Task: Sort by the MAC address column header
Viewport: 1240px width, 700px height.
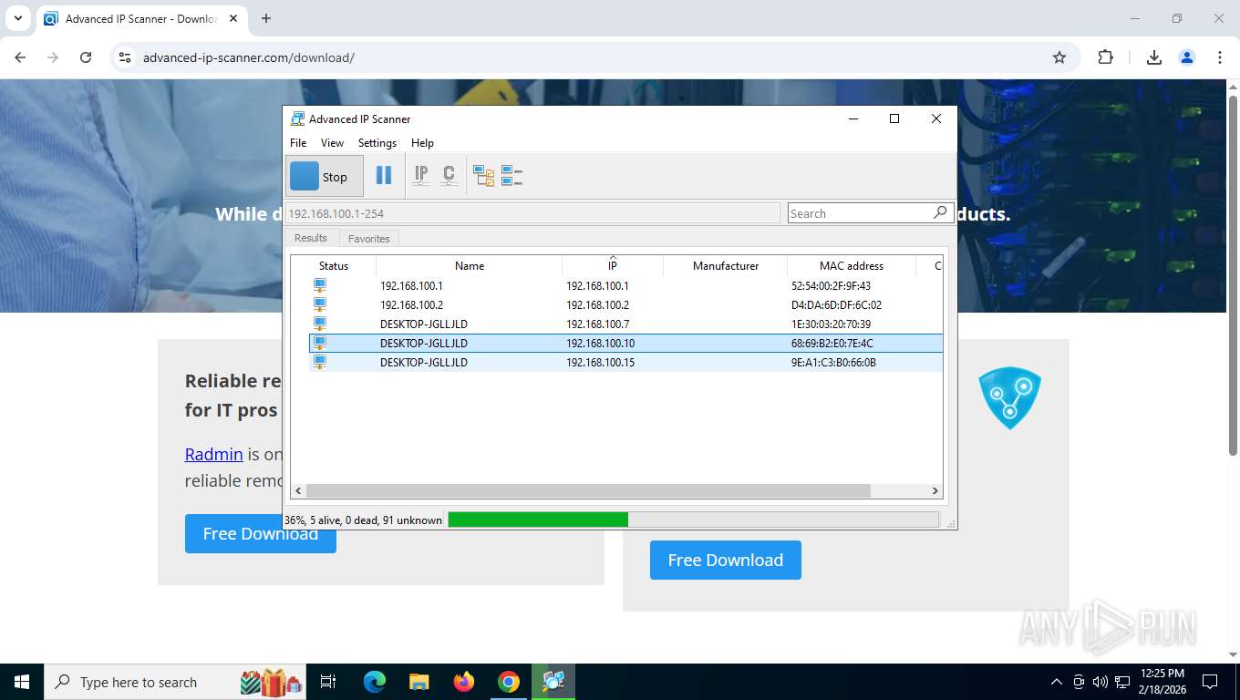Action: [x=852, y=266]
